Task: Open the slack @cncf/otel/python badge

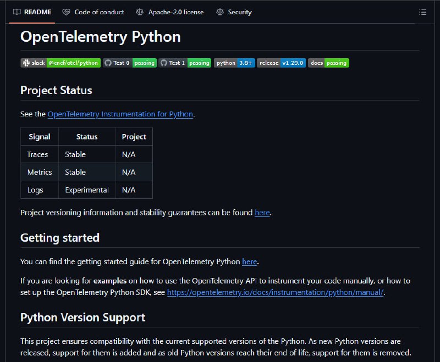Action: pyautogui.click(x=61, y=63)
